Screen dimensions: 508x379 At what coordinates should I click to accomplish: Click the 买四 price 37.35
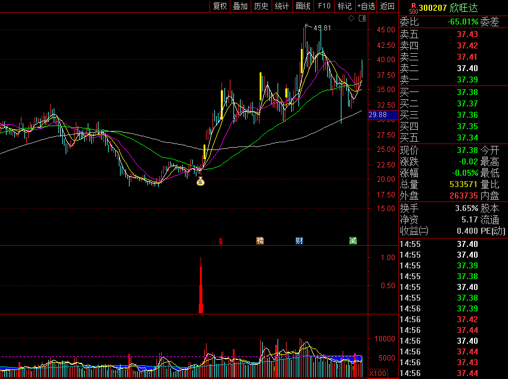467,126
